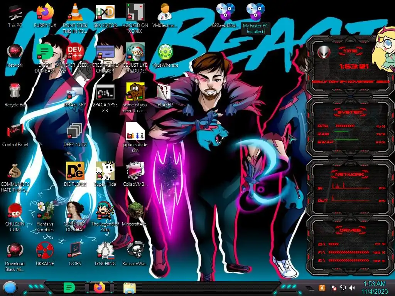Select BE JUST LIKE THE DUDE icon
Screen dimensions: 395x296
tap(135, 58)
